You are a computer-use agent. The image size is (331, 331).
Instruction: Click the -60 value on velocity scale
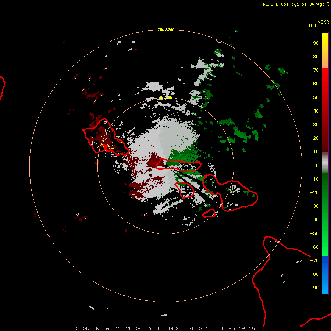coord(314,247)
